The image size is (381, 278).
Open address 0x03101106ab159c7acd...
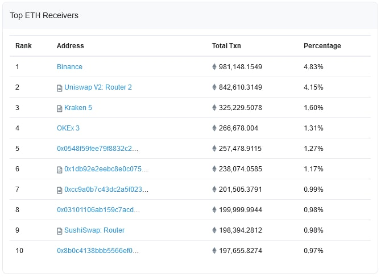point(98,210)
